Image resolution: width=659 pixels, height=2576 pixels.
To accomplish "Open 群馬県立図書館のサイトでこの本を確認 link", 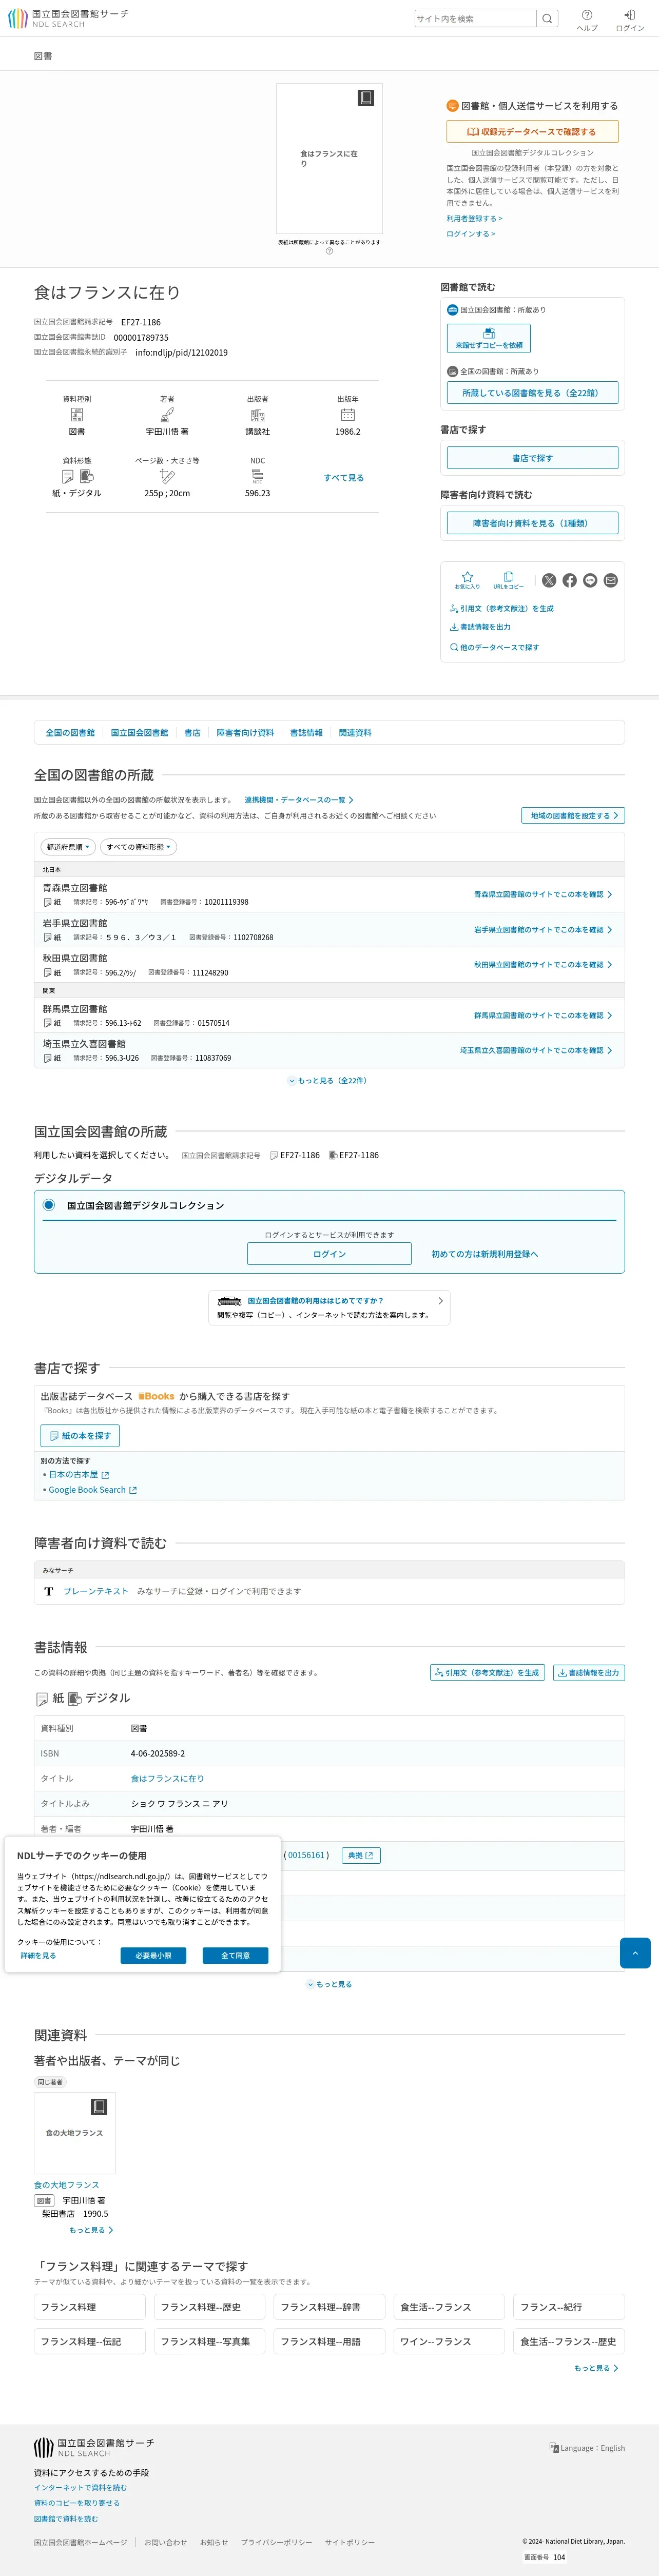I will point(543,1015).
